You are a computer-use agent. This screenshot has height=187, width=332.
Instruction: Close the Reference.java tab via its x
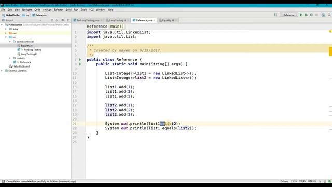point(155,20)
